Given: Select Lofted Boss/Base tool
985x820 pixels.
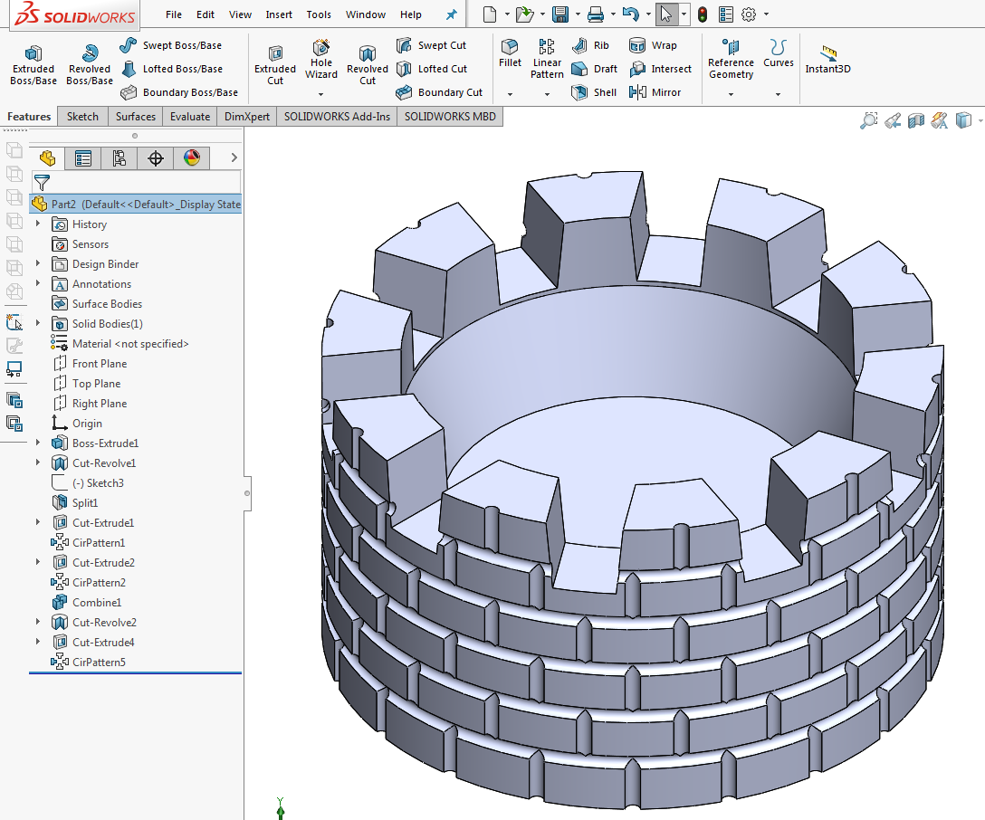Looking at the screenshot, I should coord(171,69).
